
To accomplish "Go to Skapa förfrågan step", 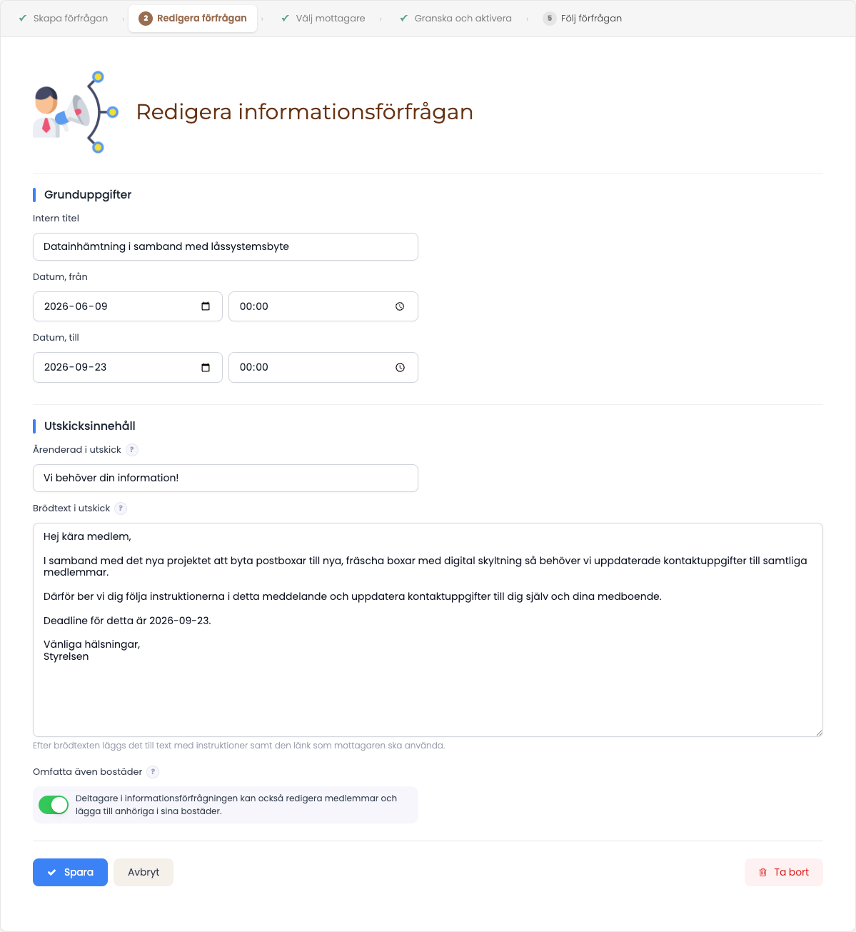I will 64,19.
